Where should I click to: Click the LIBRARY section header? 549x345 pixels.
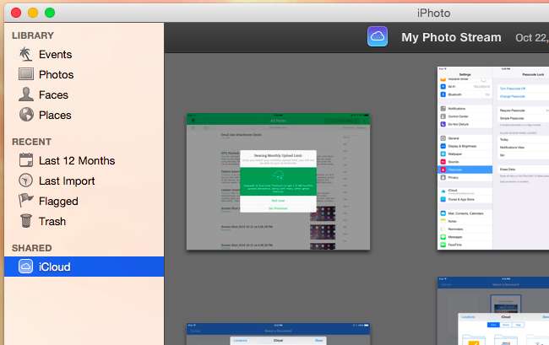pyautogui.click(x=33, y=35)
